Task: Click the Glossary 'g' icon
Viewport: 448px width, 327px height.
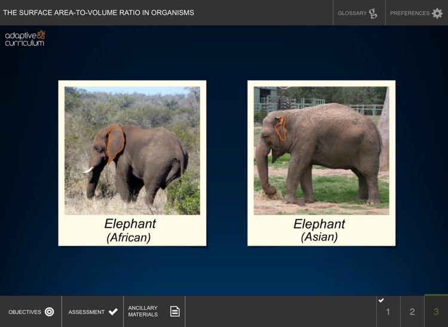Action: (x=373, y=13)
